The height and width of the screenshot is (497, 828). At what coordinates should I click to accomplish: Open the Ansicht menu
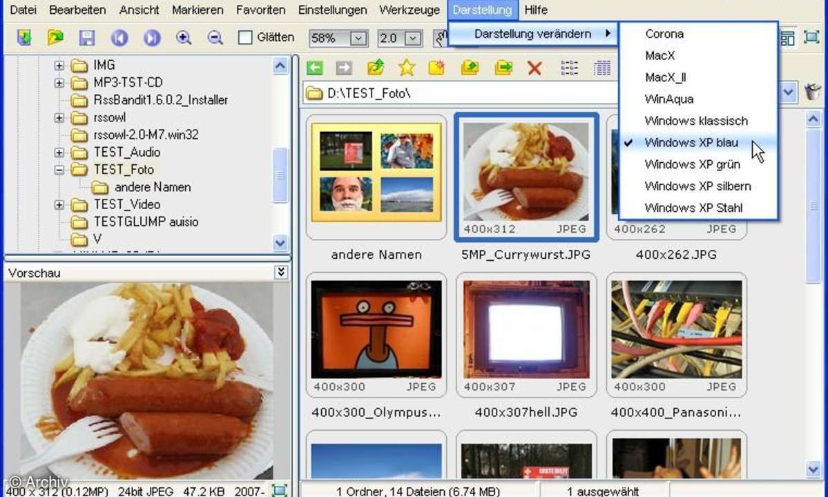point(139,10)
